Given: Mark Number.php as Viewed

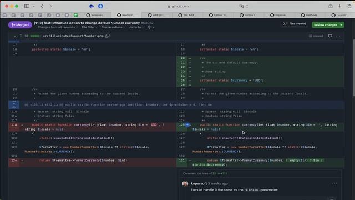Looking at the screenshot, I should 316,36.
